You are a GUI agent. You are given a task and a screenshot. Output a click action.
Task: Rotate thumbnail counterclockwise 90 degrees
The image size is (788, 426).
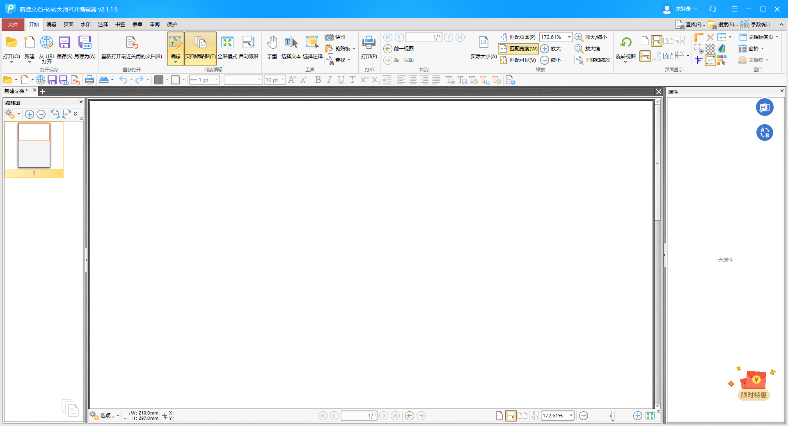55,114
